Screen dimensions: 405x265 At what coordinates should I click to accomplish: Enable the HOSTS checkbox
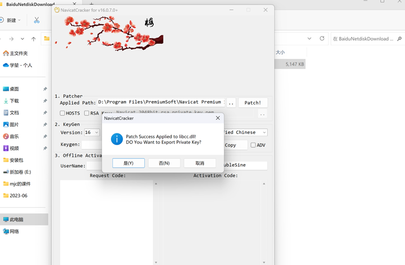click(62, 113)
